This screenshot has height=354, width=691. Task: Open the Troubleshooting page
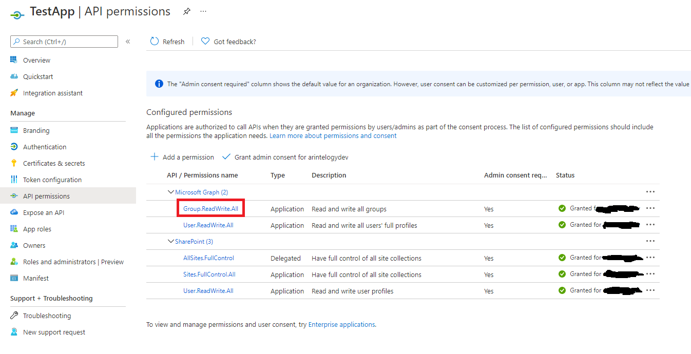(x=46, y=316)
